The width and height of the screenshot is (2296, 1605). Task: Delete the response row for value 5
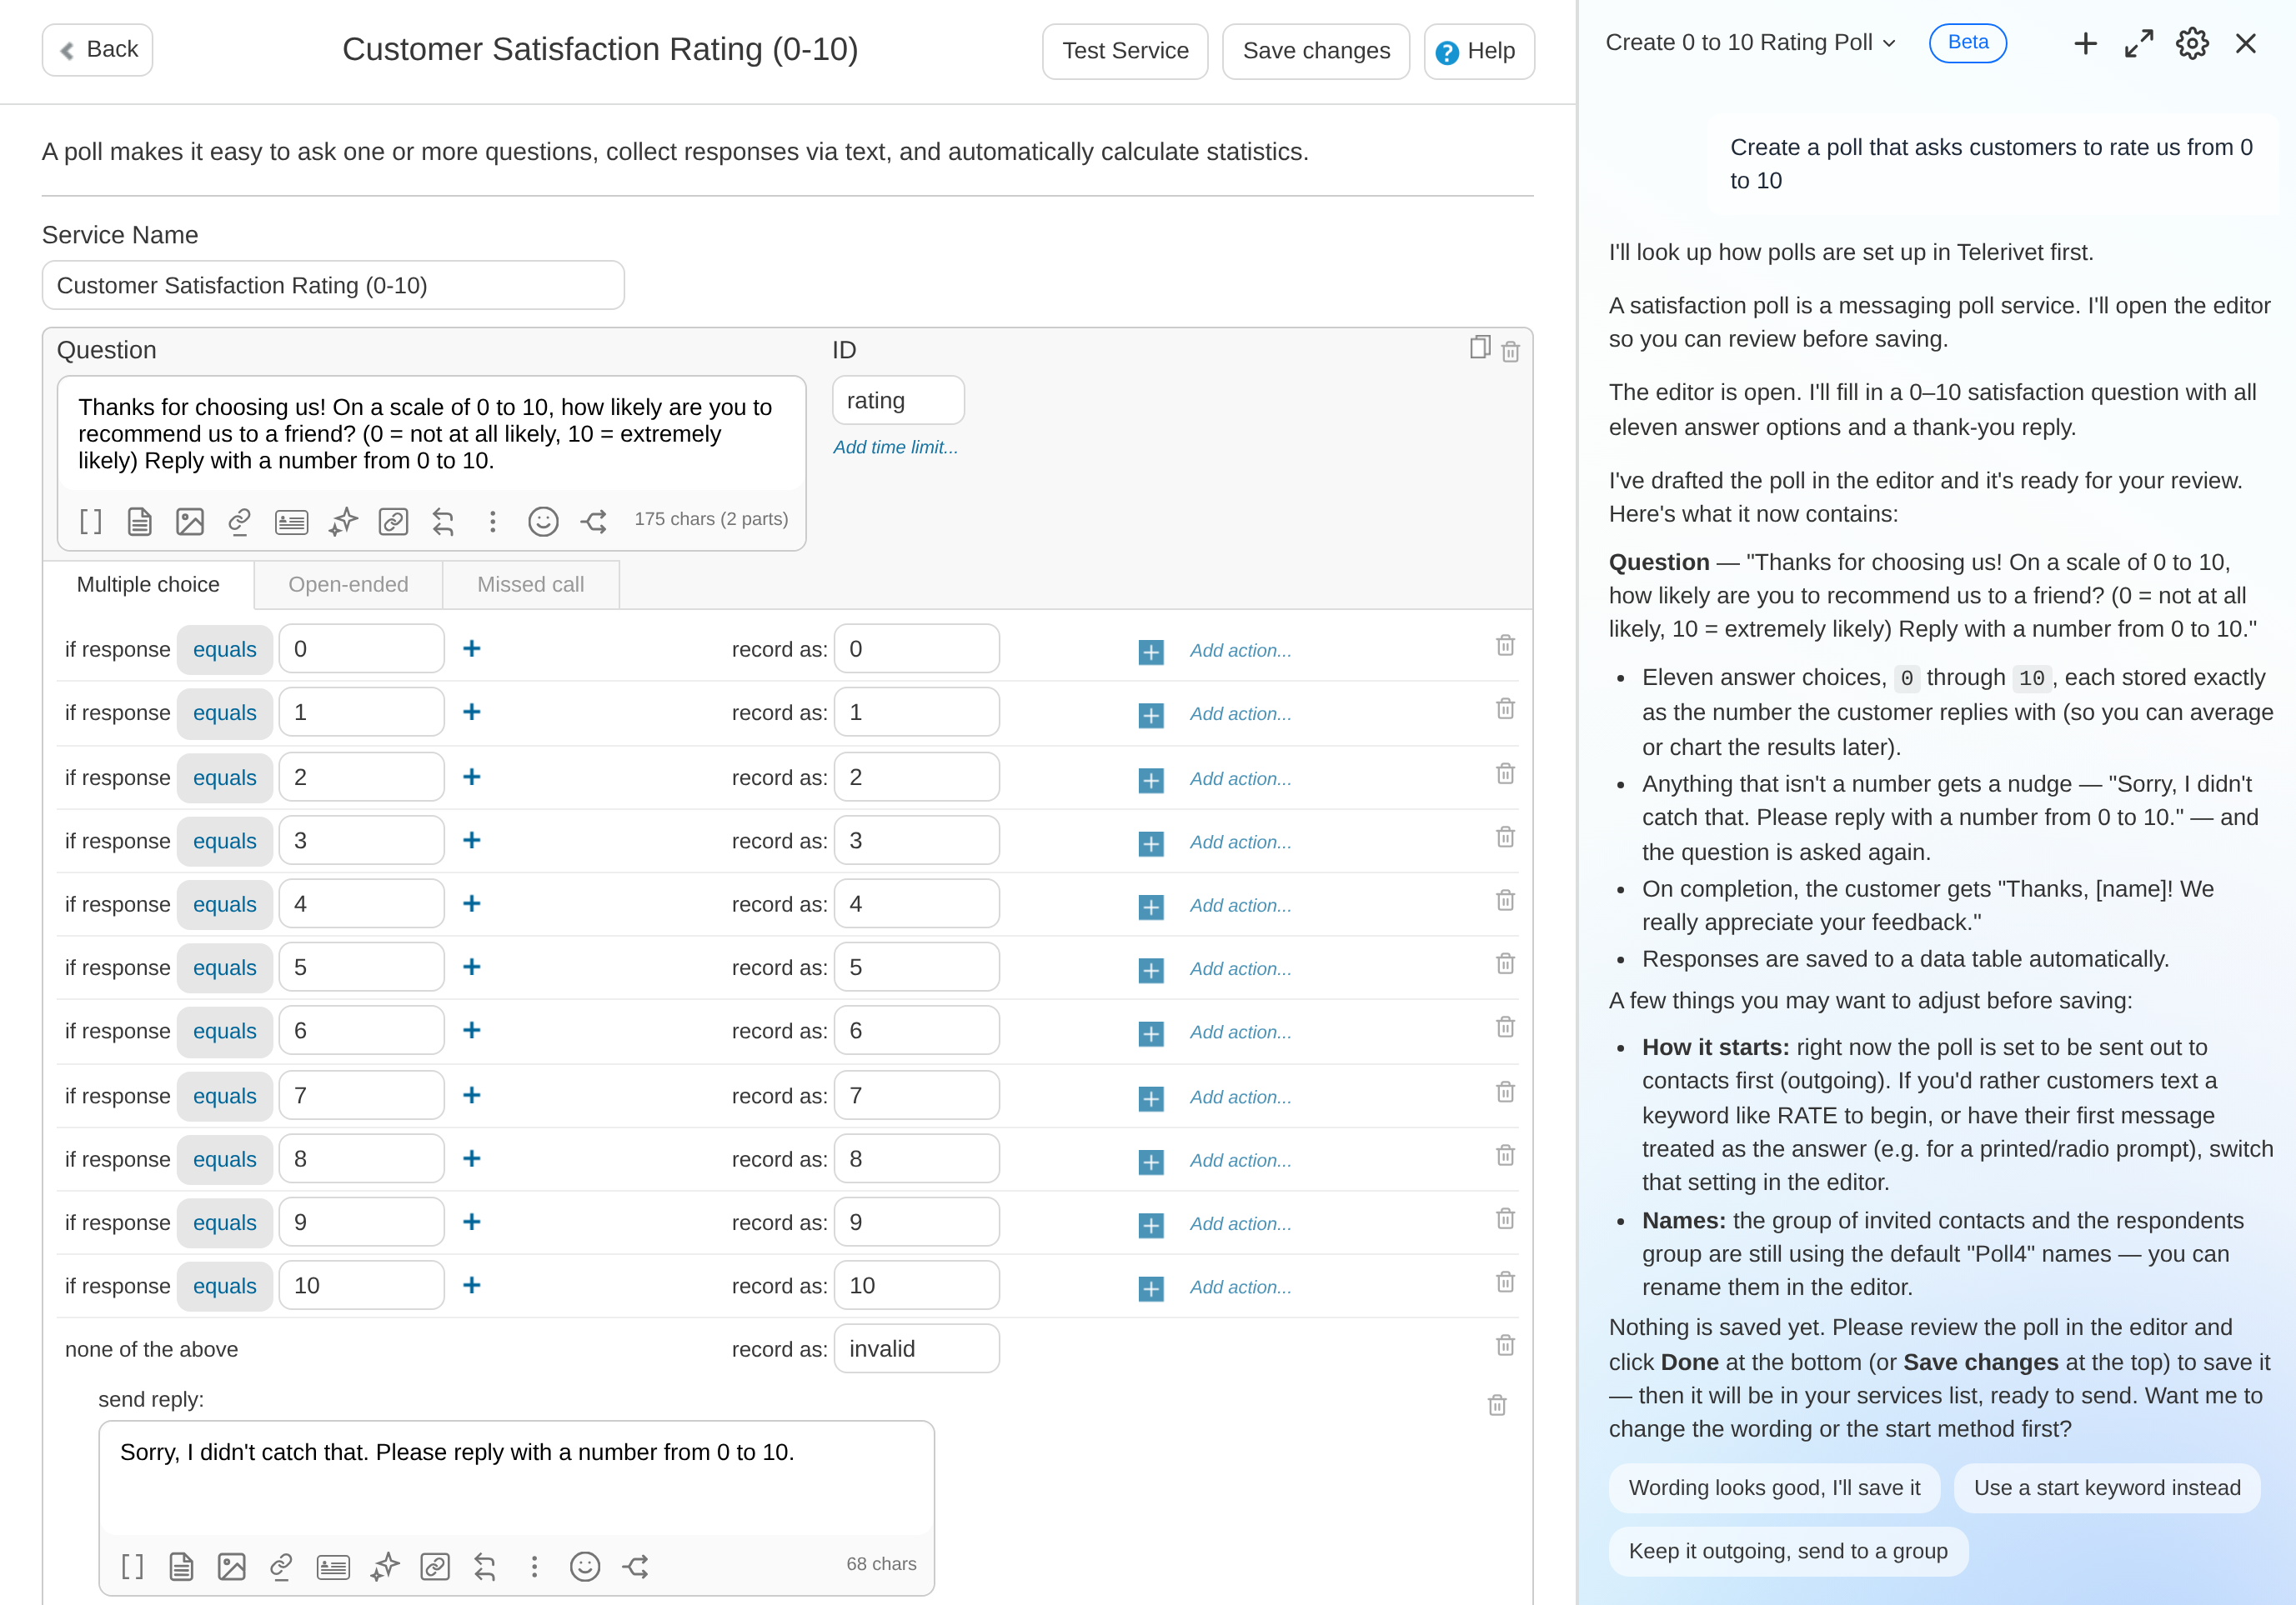[1505, 964]
